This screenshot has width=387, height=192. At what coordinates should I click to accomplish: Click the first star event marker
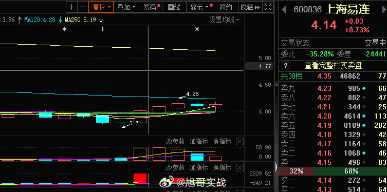click(64, 29)
